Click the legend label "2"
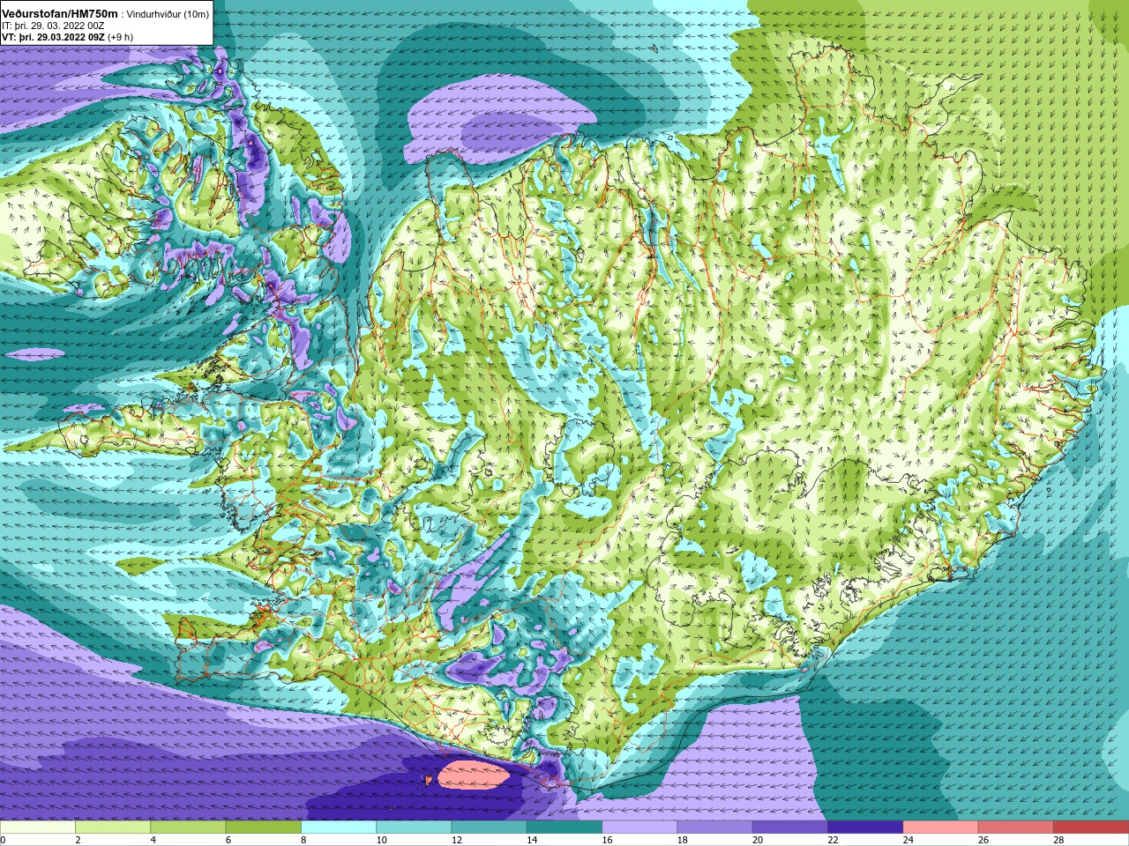Viewport: 1129px width, 846px height. click(78, 840)
